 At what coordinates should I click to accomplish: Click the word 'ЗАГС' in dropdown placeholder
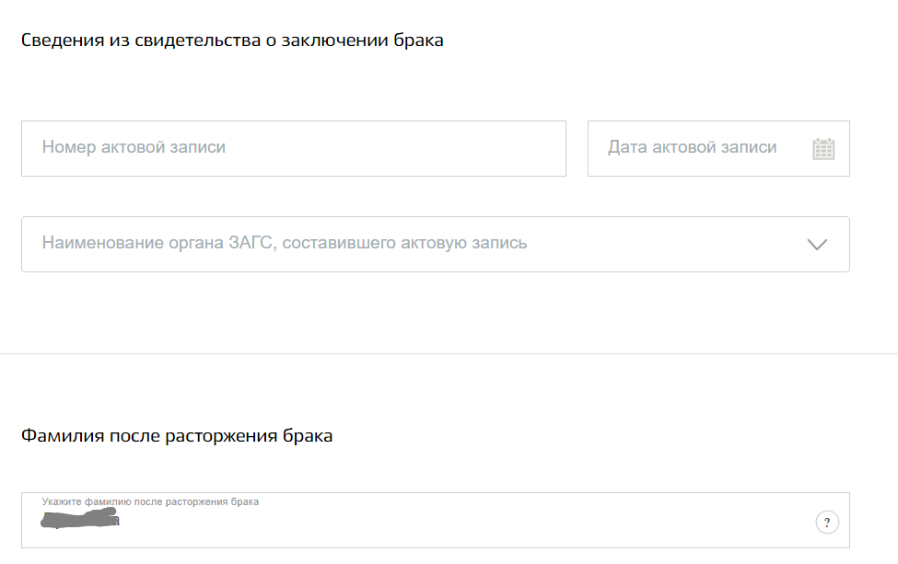(x=252, y=244)
